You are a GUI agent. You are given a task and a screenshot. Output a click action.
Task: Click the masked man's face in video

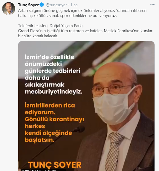pyautogui.click(x=114, y=93)
